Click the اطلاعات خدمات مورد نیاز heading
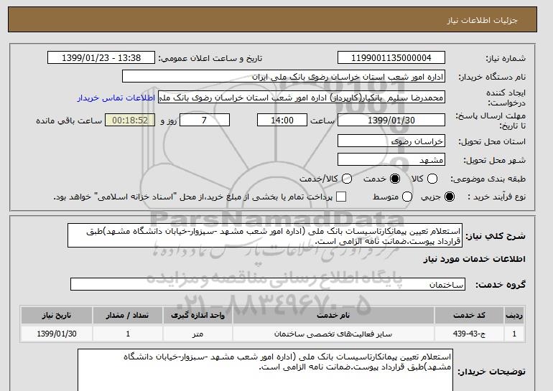The image size is (553, 391). [474, 259]
